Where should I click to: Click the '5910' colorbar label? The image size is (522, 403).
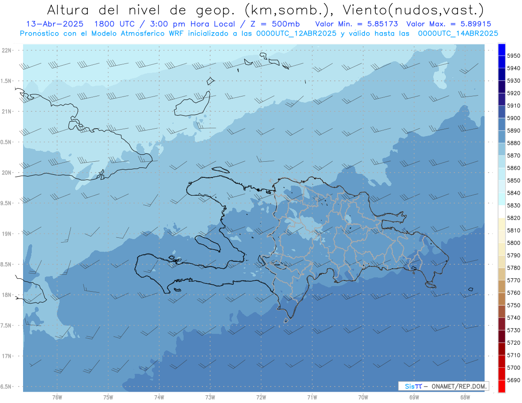click(x=514, y=106)
